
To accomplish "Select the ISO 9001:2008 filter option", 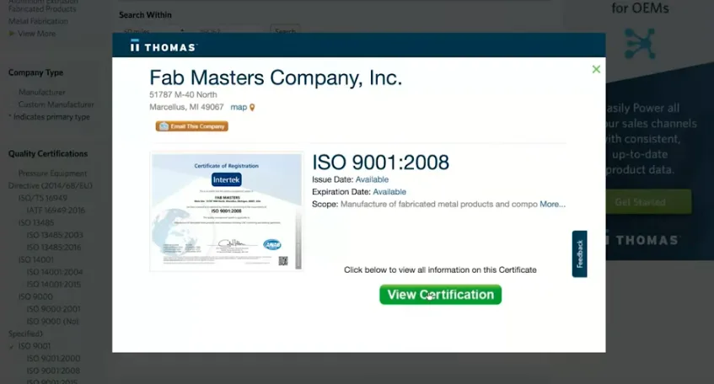I will point(53,371).
